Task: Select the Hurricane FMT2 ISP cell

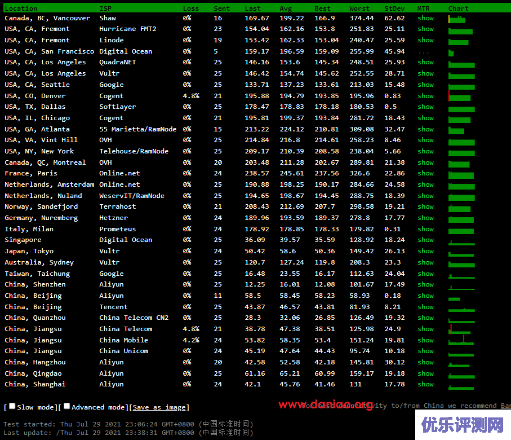Action: [128, 29]
